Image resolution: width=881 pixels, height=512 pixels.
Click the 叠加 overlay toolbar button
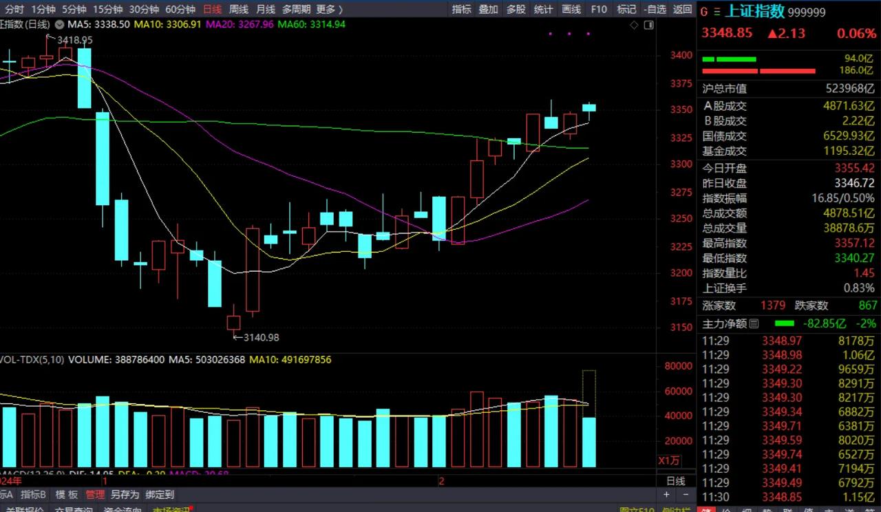[x=488, y=9]
